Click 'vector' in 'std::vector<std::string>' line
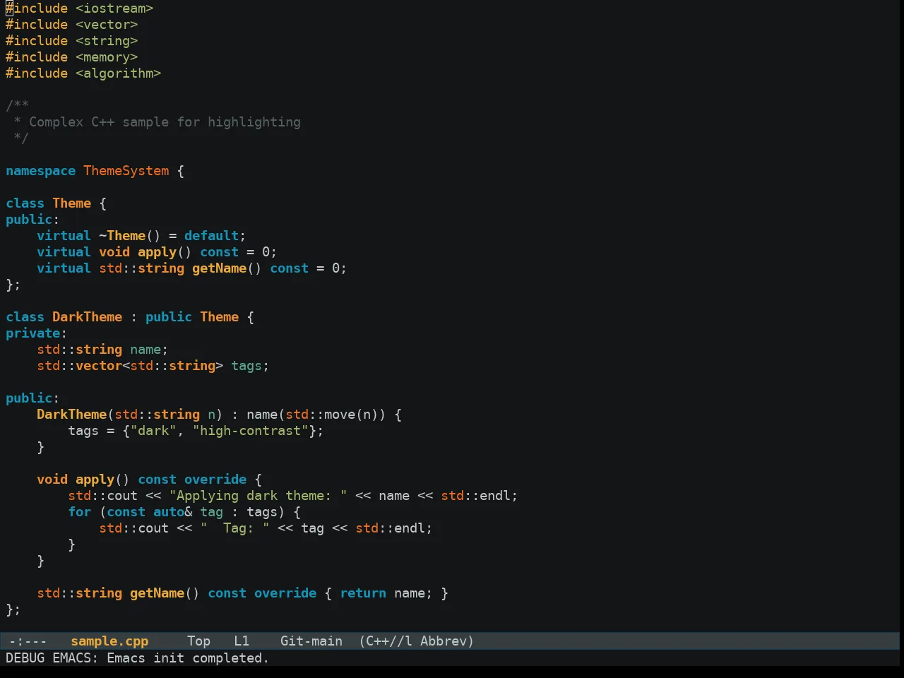The height and width of the screenshot is (678, 904). (99, 366)
